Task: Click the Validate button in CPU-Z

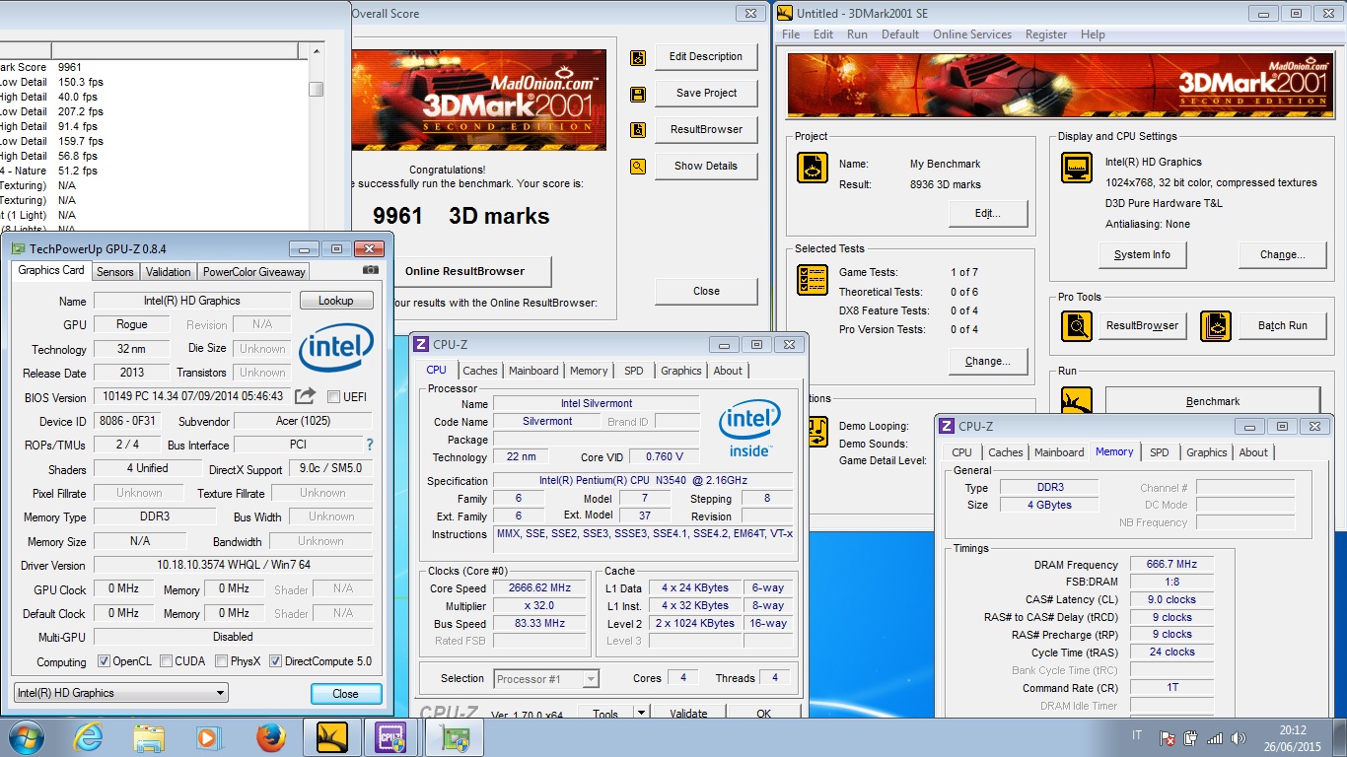Action: pos(688,714)
